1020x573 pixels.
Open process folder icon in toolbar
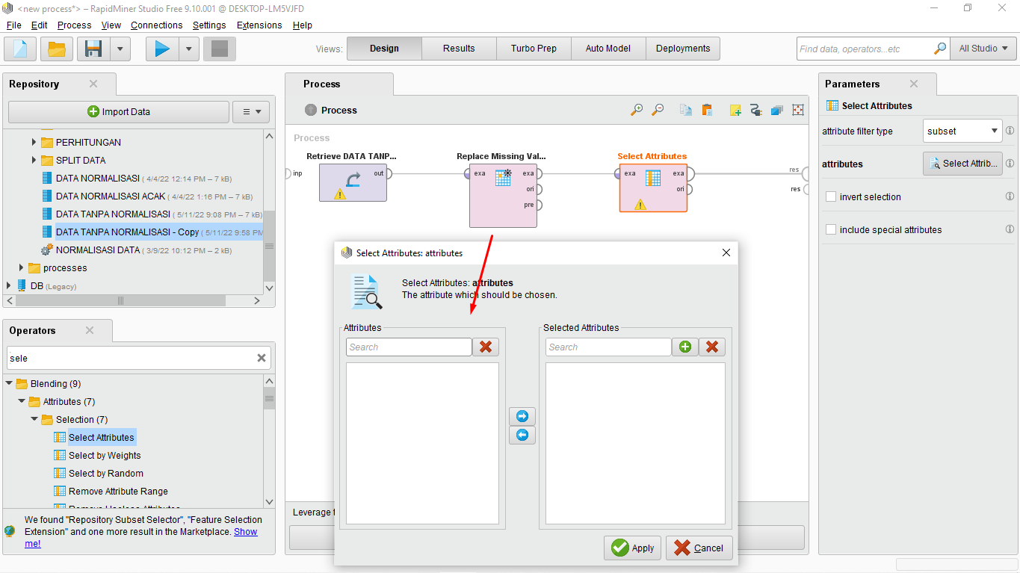click(x=57, y=49)
